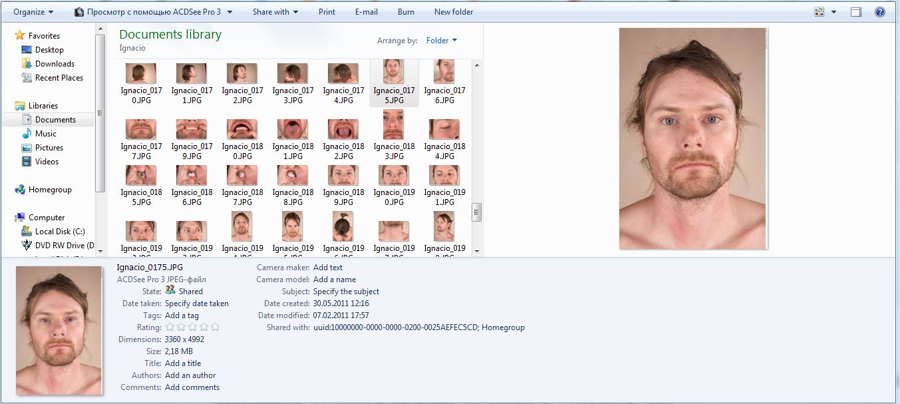Click the Burn button
Viewport: 900px width, 404px height.
[406, 12]
